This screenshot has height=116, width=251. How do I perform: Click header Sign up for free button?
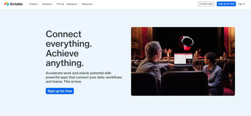pyautogui.click(x=226, y=4)
